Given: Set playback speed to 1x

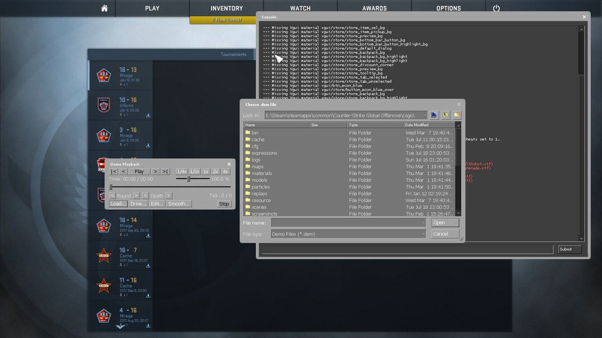Looking at the screenshot, I should coord(206,171).
